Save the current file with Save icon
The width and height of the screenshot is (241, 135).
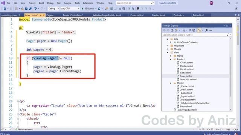coord(26,9)
